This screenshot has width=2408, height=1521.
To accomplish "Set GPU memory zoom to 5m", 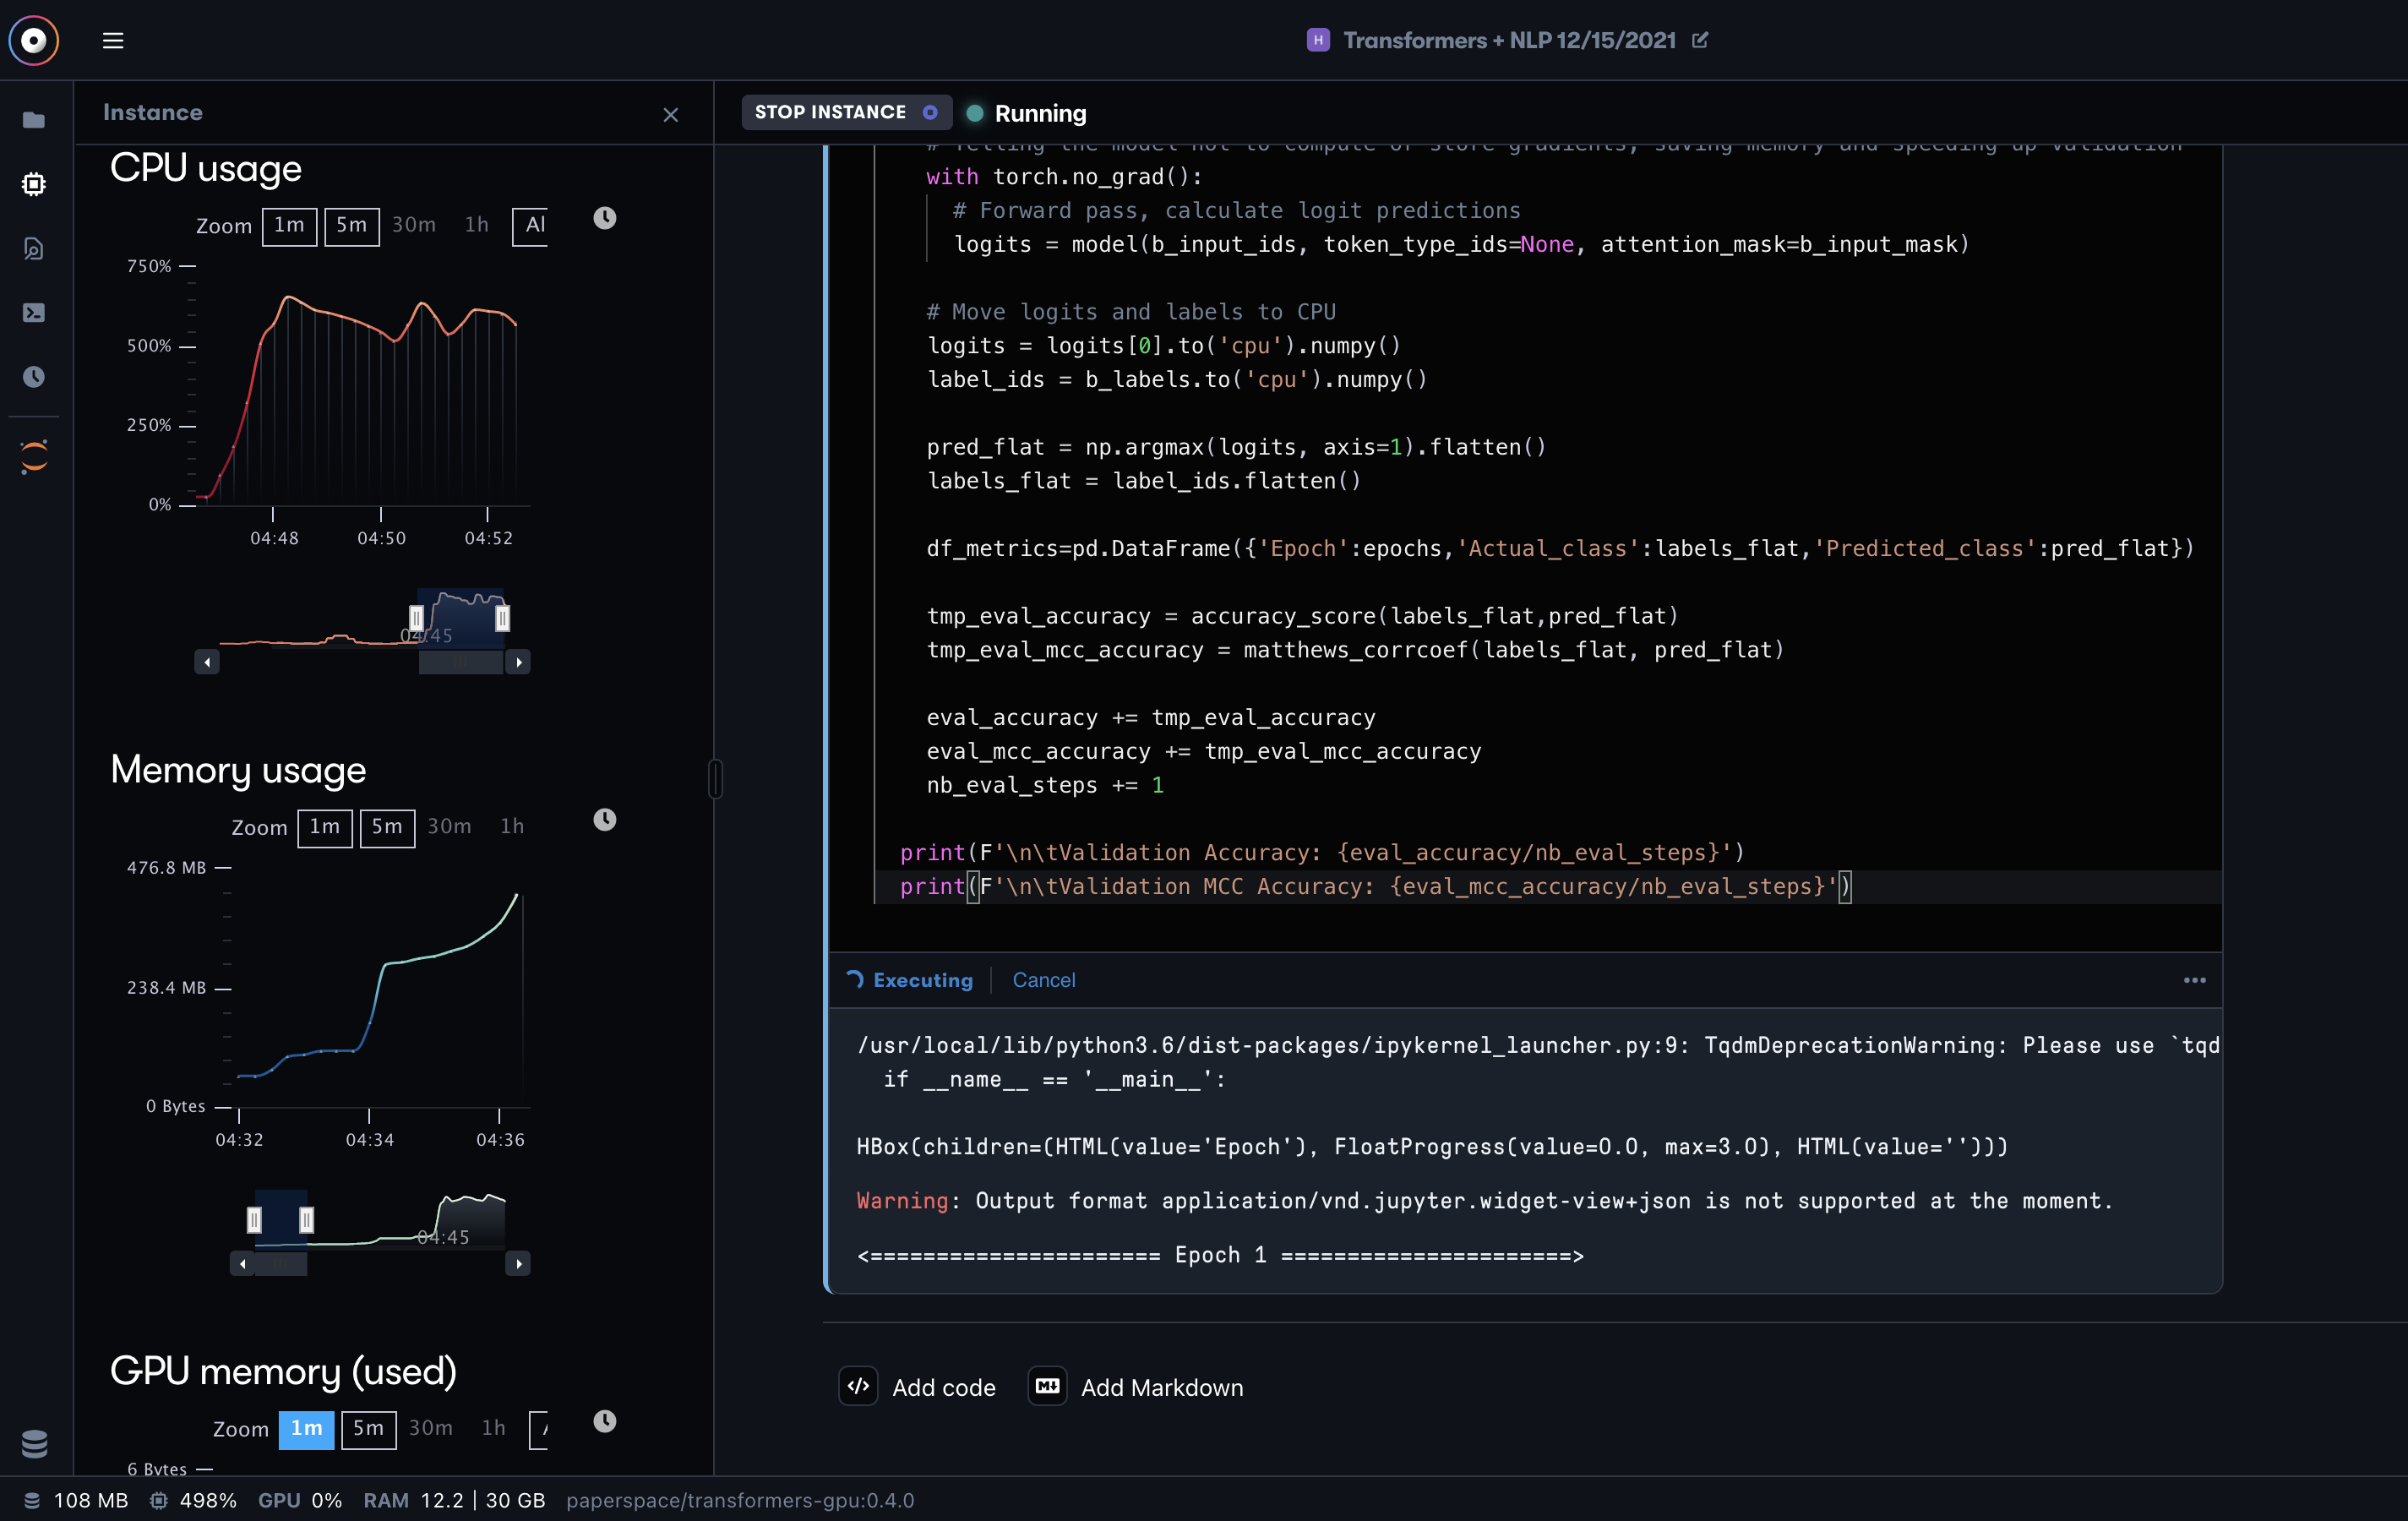I will click(x=369, y=1430).
